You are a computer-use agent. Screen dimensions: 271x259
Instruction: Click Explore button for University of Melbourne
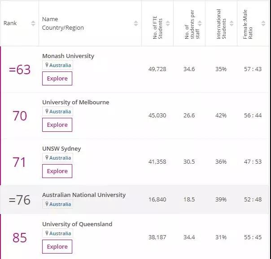pos(57,125)
